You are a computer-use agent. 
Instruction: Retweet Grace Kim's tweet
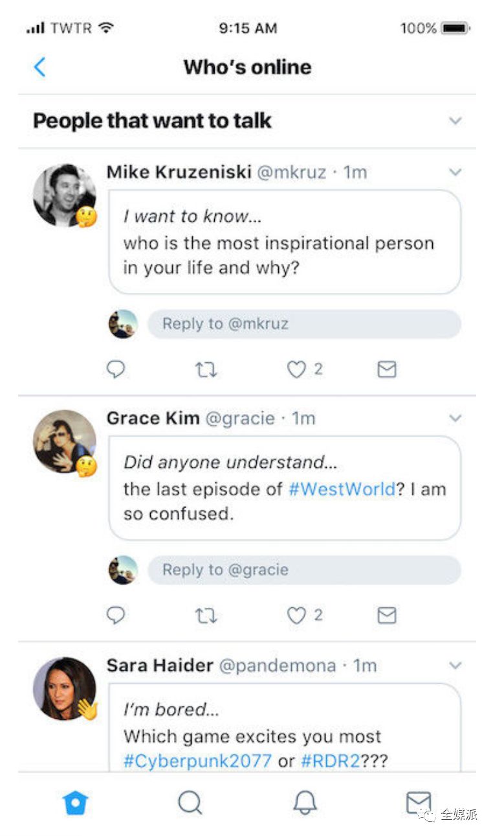pyautogui.click(x=206, y=615)
